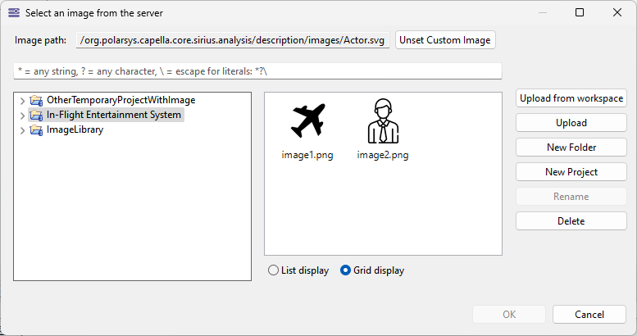Delete the selected item

(571, 221)
